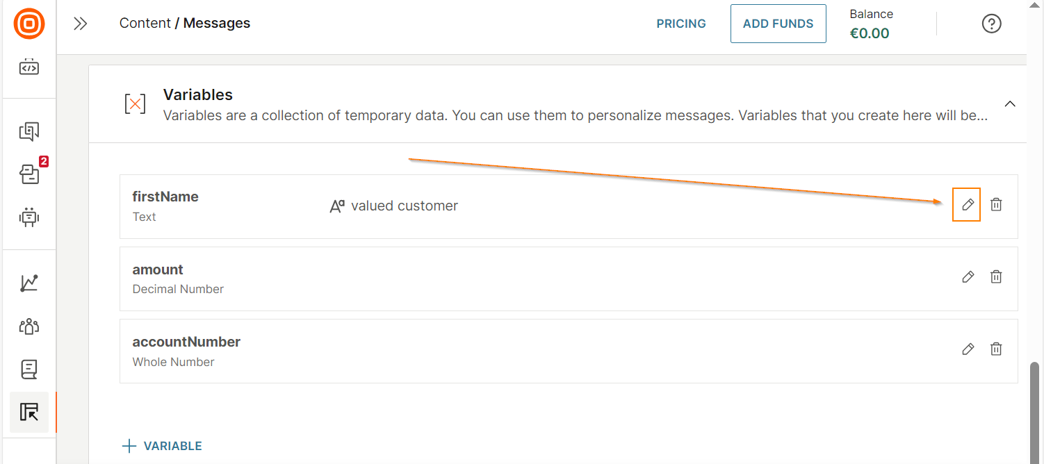The height and width of the screenshot is (464, 1044).
Task: Open the Content library icon
Action: click(x=28, y=369)
